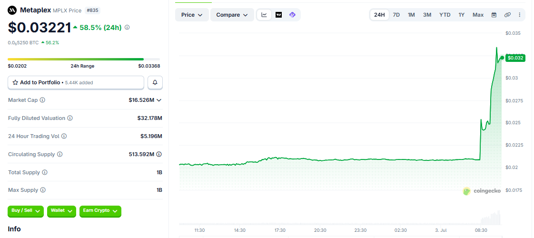Image resolution: width=534 pixels, height=238 pixels.
Task: Open chart more options menu
Action: 519,15
